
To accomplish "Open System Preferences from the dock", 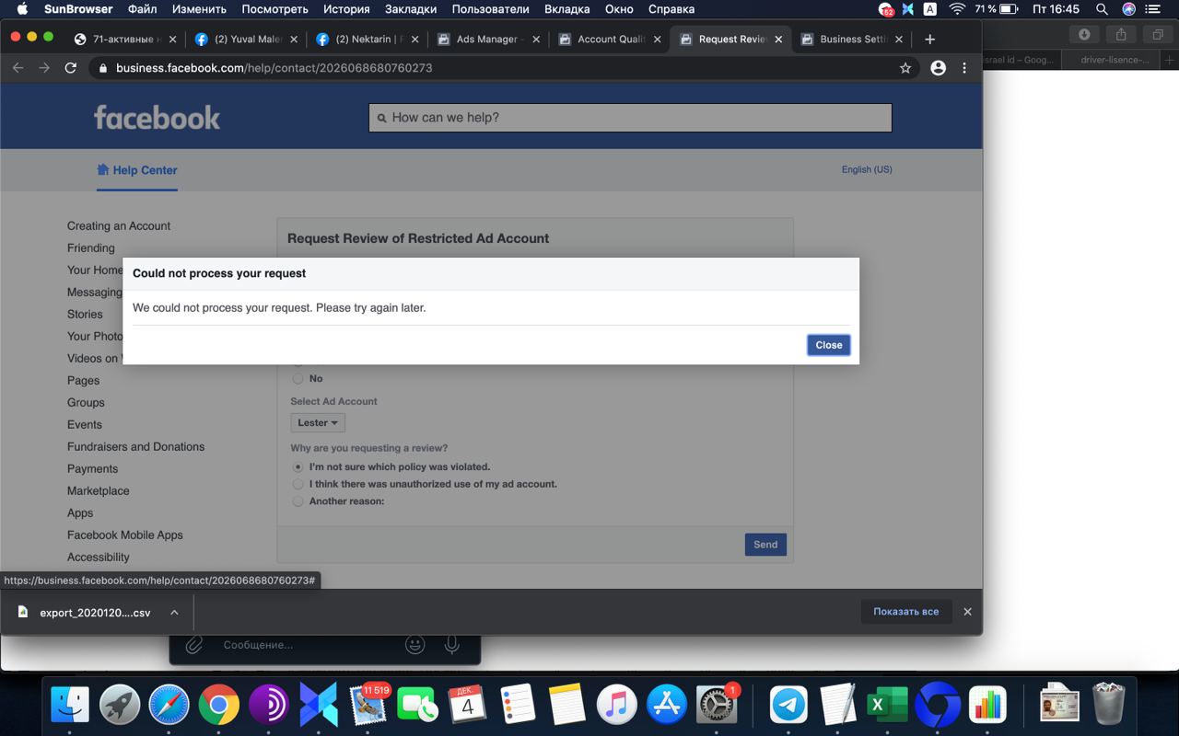I will point(717,707).
